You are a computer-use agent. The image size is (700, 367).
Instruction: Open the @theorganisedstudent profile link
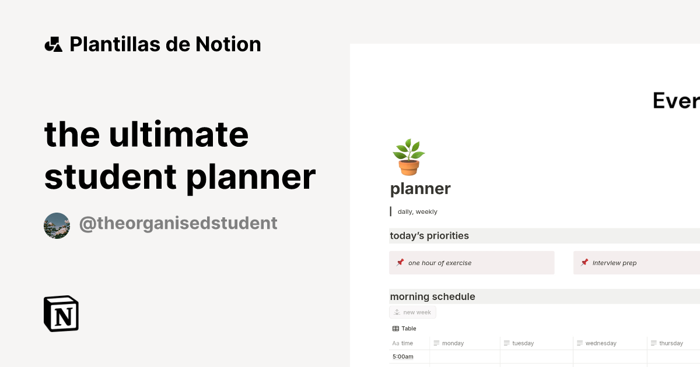178,223
